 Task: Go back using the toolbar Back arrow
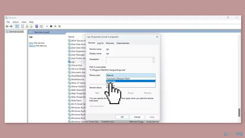pos(7,26)
